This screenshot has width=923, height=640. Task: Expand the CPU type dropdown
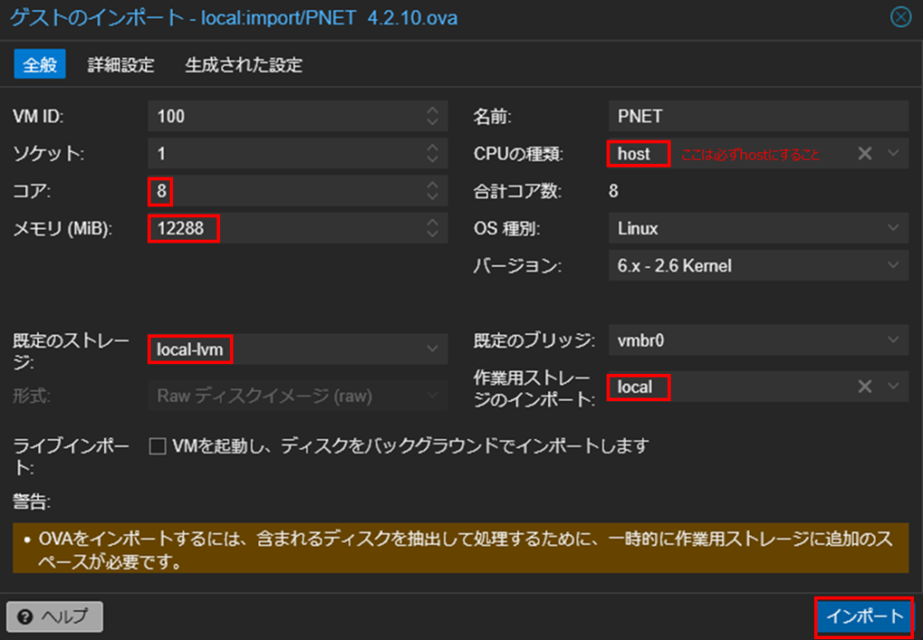tap(893, 153)
